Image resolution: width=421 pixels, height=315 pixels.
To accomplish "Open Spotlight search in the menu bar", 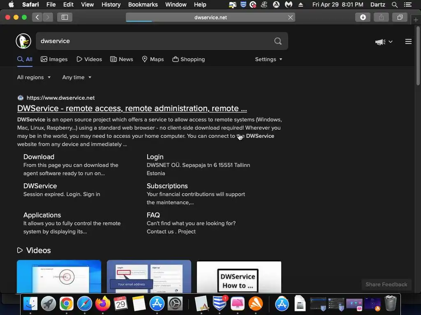I will click(x=394, y=5).
